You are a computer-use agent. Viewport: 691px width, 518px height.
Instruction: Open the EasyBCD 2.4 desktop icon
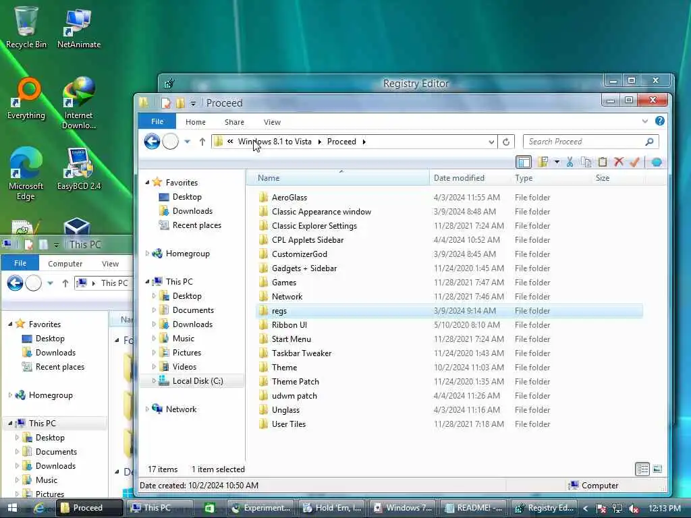[79, 169]
